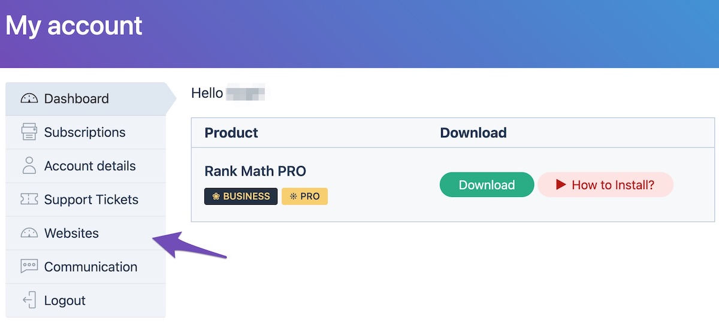Click the Dashboard gauge icon
Screen dimensions: 719x327
tap(29, 99)
